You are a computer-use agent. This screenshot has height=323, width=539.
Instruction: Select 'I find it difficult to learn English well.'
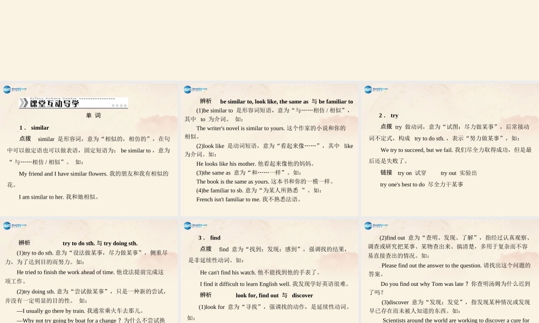point(245,284)
